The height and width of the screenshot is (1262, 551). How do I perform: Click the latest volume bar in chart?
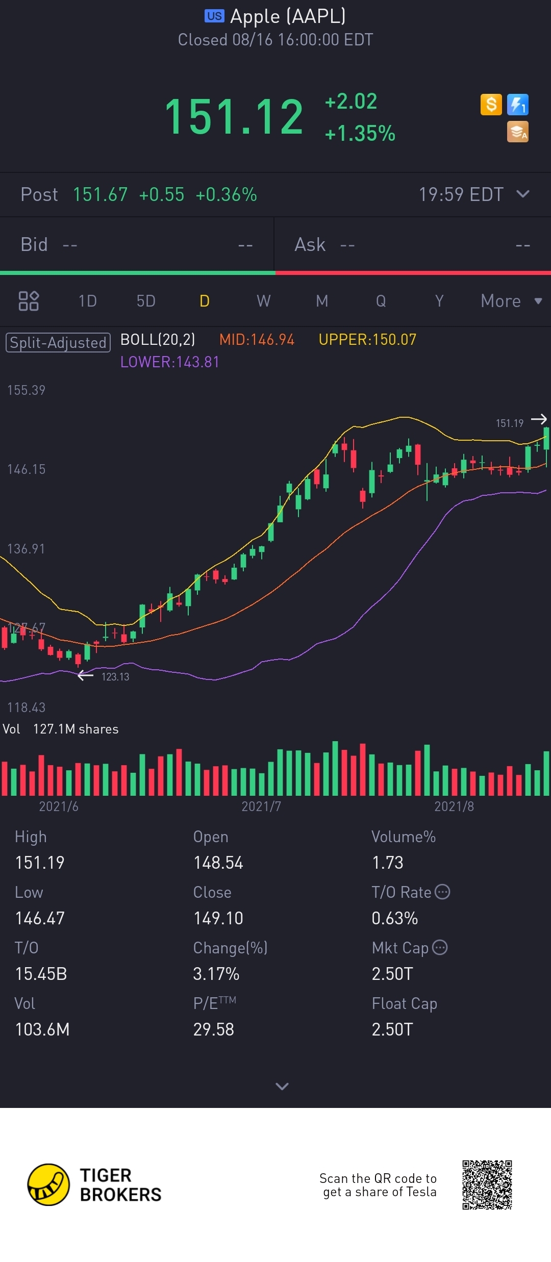click(x=546, y=773)
